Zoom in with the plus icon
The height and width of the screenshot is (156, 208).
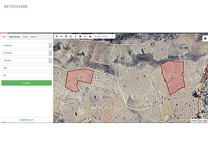(x=56, y=36)
